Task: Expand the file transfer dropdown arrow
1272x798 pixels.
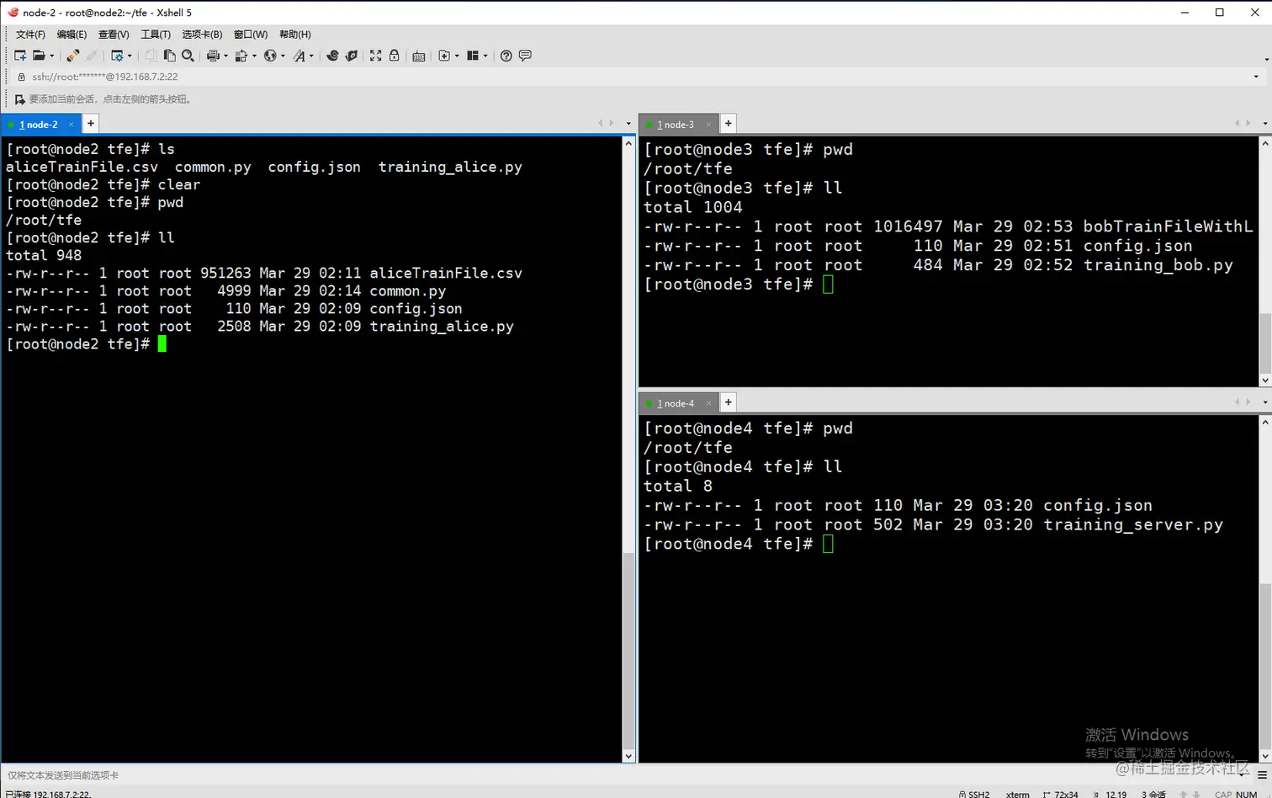Action: point(254,56)
